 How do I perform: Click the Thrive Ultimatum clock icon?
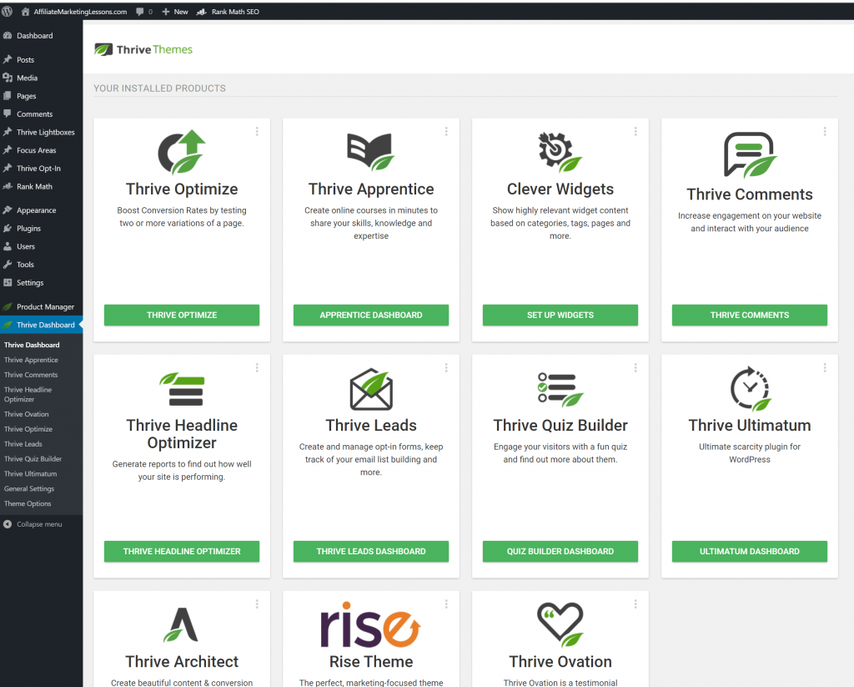(x=750, y=389)
